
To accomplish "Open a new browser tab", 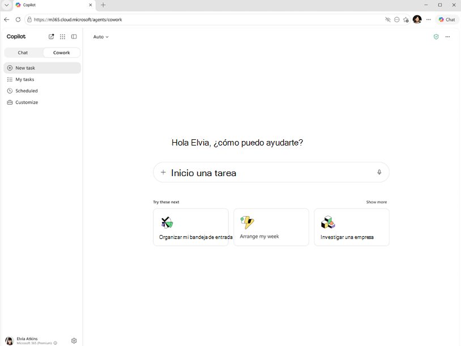I will [x=103, y=5].
